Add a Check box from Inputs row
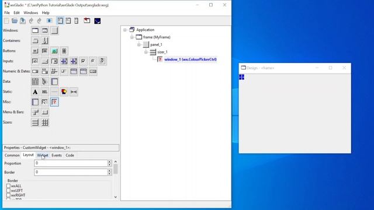 pos(83,61)
